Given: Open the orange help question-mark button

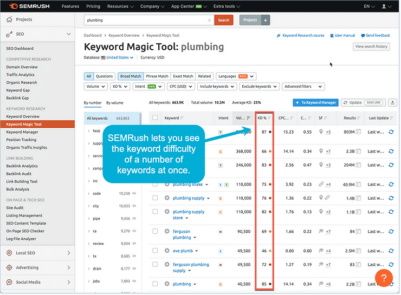Looking at the screenshot, I should pos(384,278).
